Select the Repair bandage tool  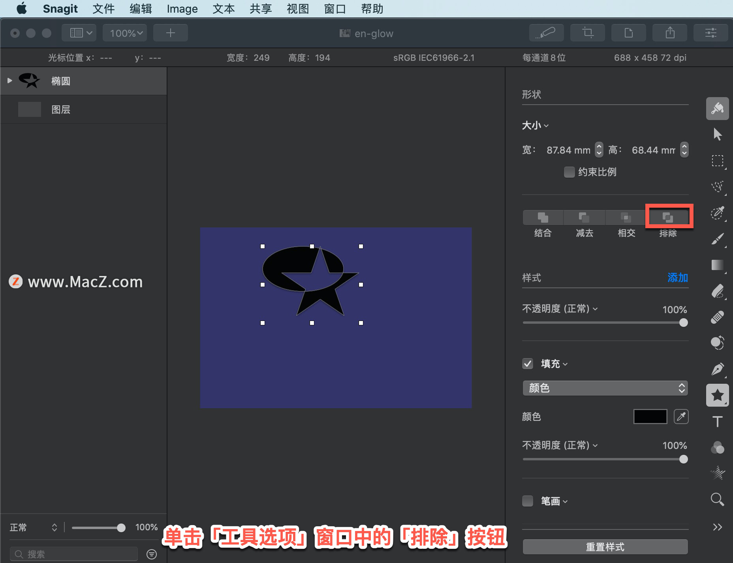(x=717, y=317)
